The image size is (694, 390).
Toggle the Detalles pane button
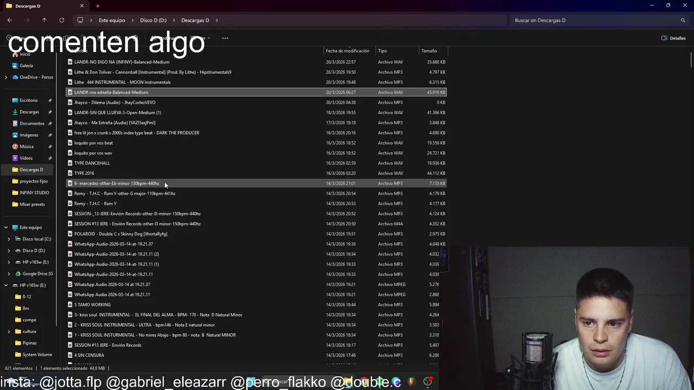[x=673, y=38]
